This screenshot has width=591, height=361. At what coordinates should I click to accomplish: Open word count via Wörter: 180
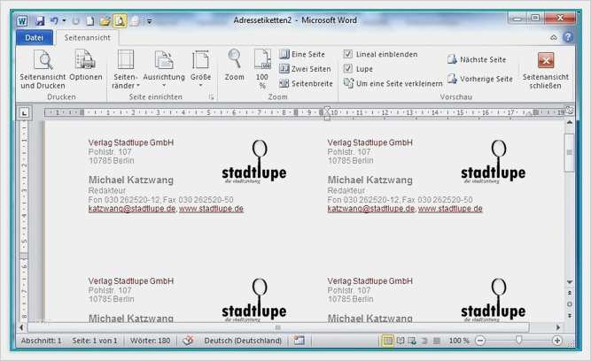[150, 341]
